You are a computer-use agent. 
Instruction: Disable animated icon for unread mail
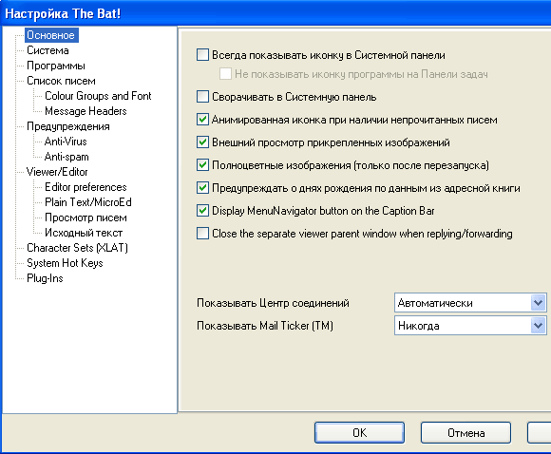coord(202,120)
